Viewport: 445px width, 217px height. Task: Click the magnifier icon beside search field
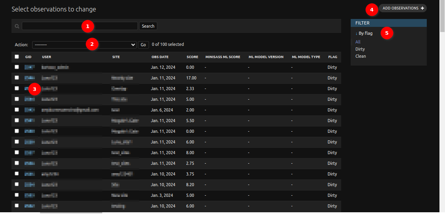coord(17,26)
